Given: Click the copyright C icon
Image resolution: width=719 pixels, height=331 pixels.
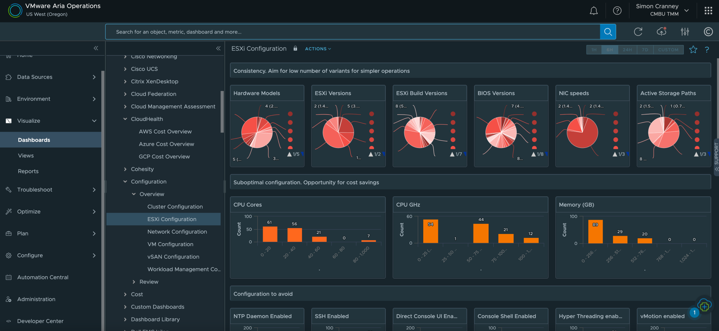Looking at the screenshot, I should (708, 32).
